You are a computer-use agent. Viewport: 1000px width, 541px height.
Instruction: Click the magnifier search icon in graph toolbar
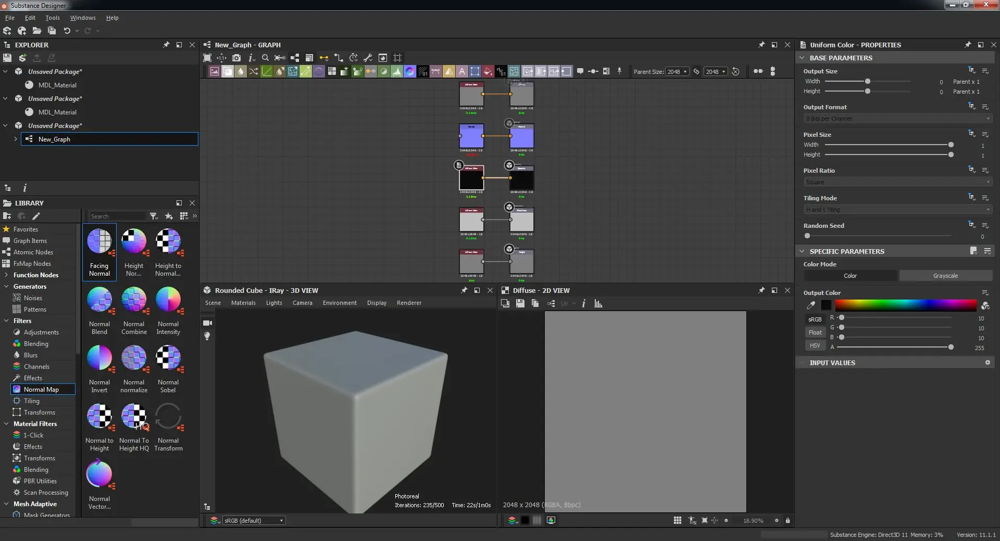pos(265,58)
